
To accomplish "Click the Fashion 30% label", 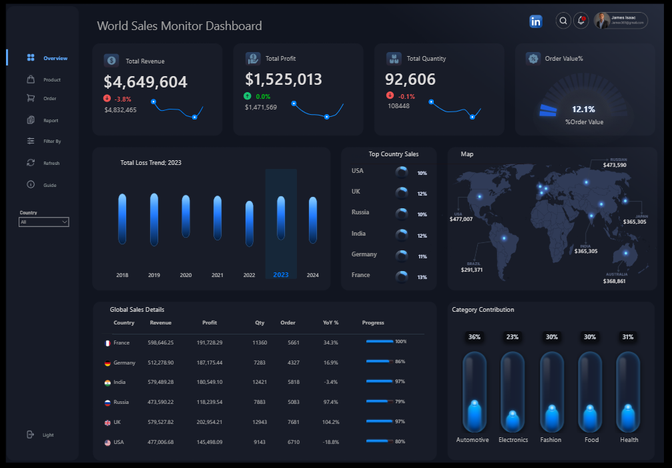I will pyautogui.click(x=552, y=337).
